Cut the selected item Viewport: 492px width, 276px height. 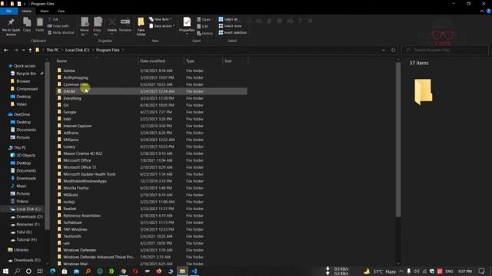click(53, 19)
